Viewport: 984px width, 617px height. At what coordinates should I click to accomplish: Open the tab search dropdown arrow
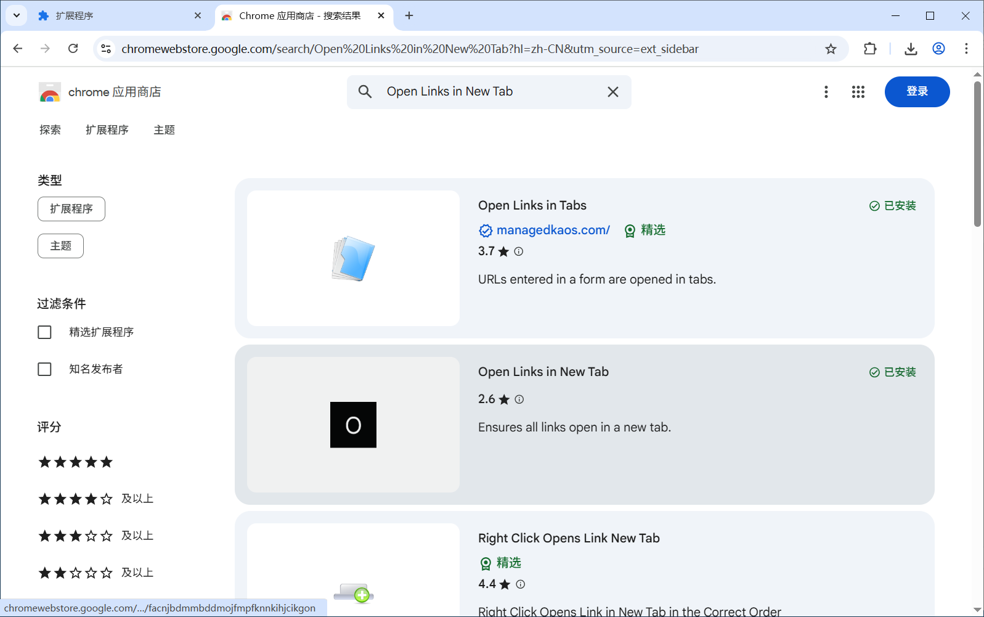[17, 15]
